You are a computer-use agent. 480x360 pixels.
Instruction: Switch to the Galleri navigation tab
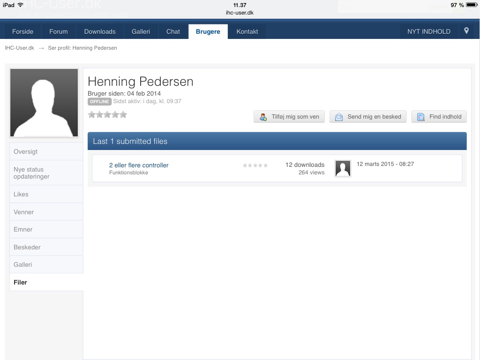(141, 31)
